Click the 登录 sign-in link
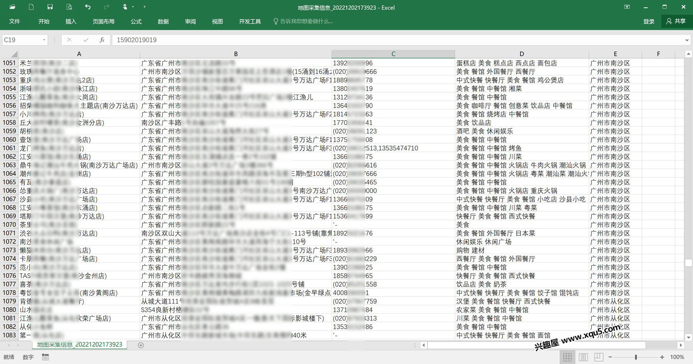This screenshot has height=364, width=693. click(649, 22)
